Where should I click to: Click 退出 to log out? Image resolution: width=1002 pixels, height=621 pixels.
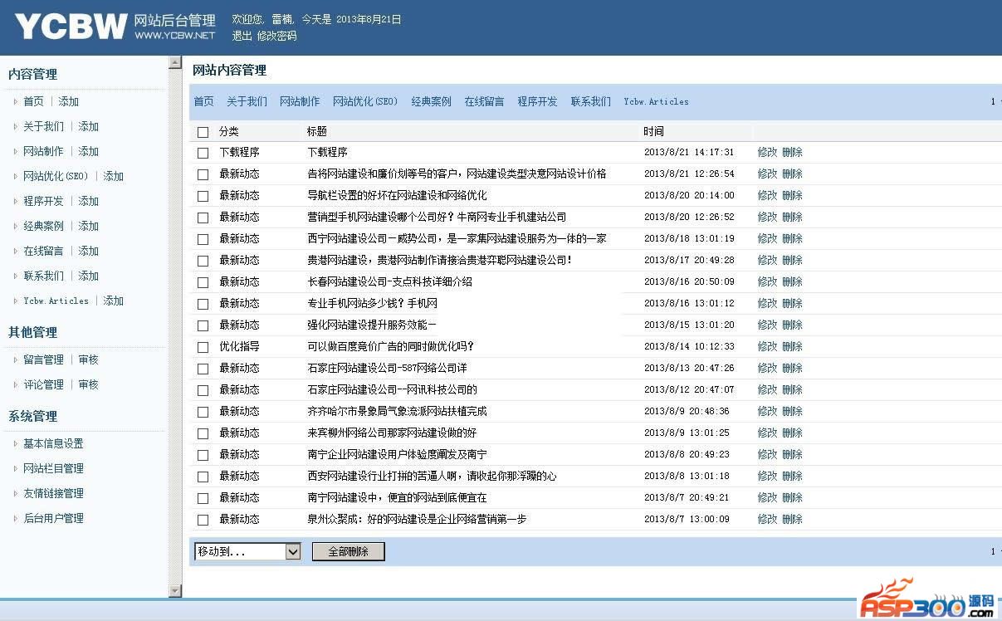(x=242, y=36)
